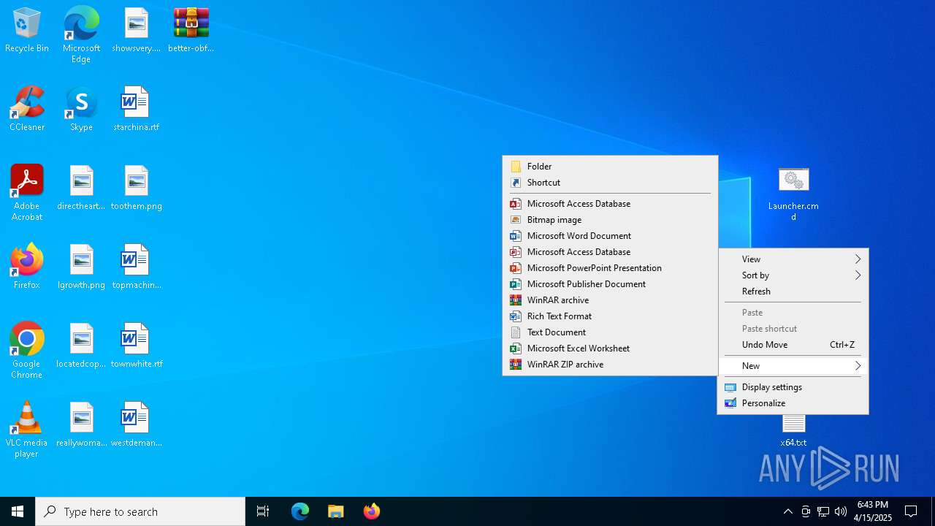Select VLC media player shortcut
The height and width of the screenshot is (526, 935).
tap(27, 430)
